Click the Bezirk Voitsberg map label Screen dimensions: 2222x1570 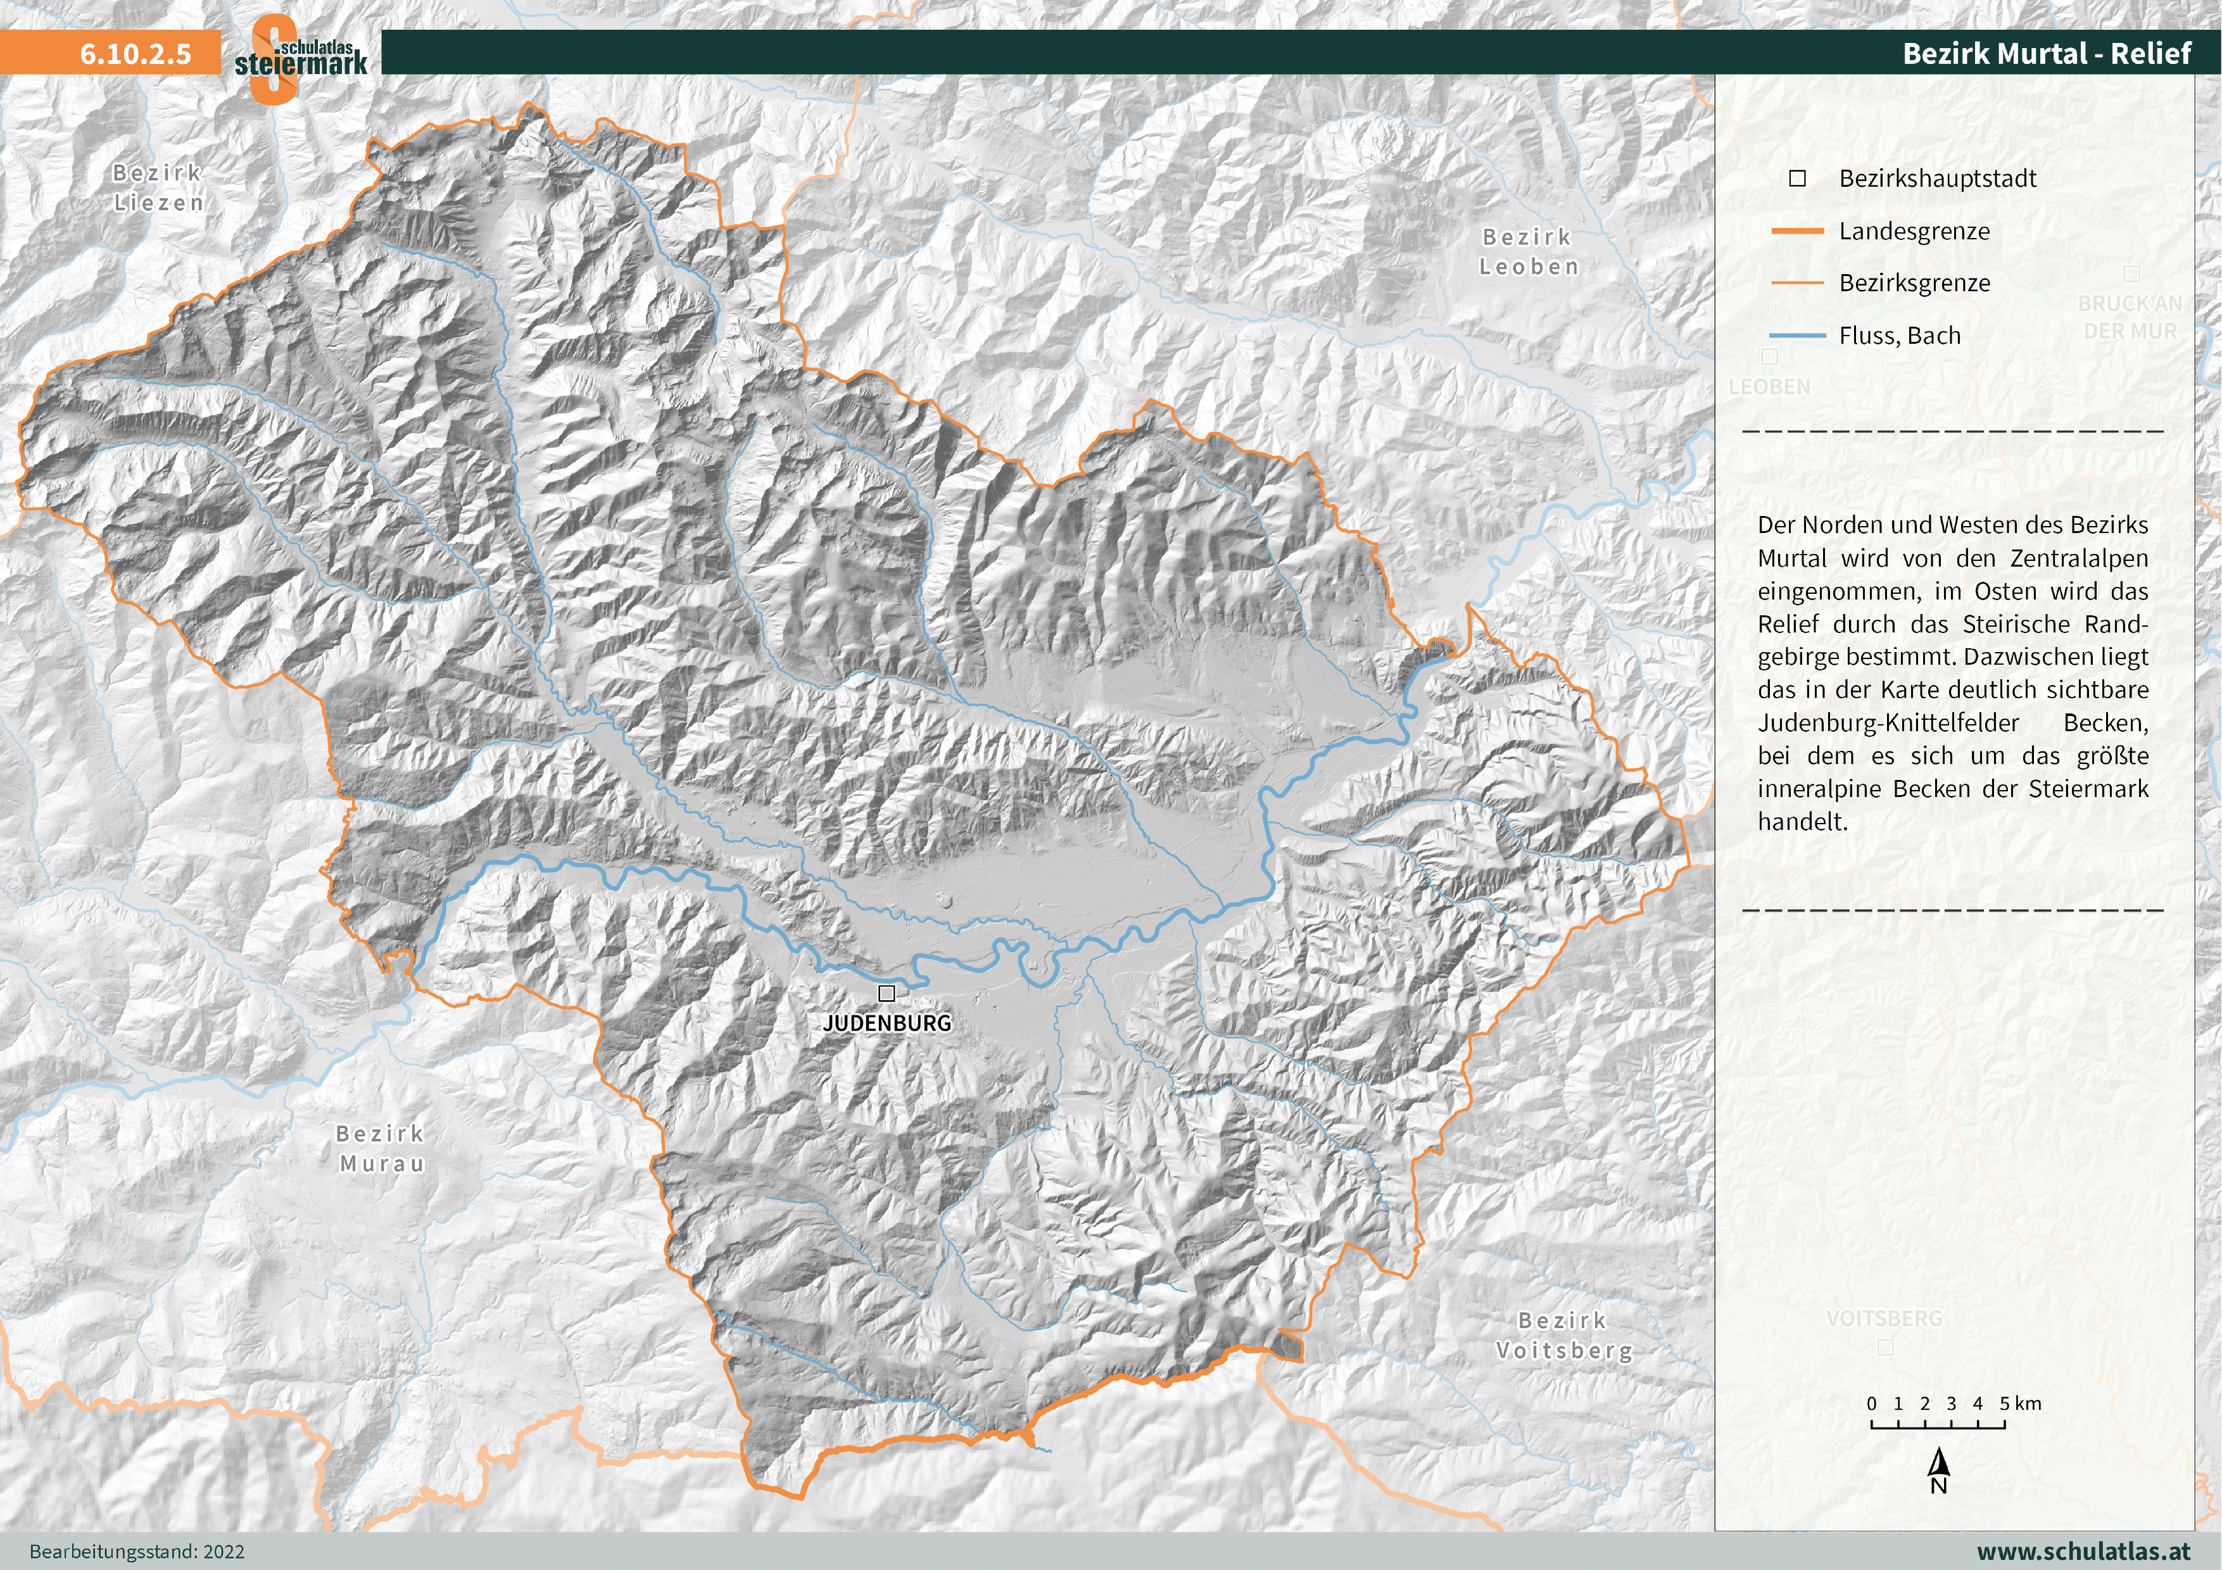point(1564,1335)
